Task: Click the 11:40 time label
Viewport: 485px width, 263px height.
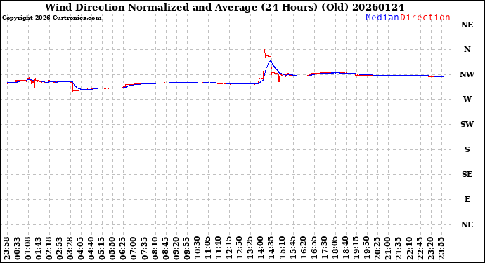Action: (219, 249)
